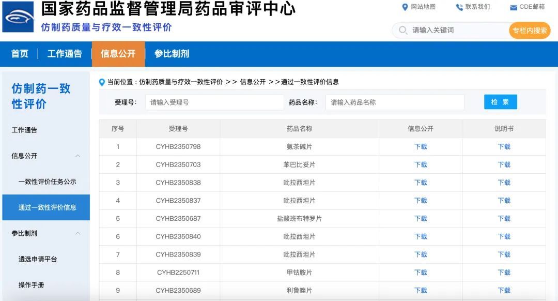Open 一致性评价任务公示 in sidebar
The image size is (558, 301).
pyautogui.click(x=48, y=182)
